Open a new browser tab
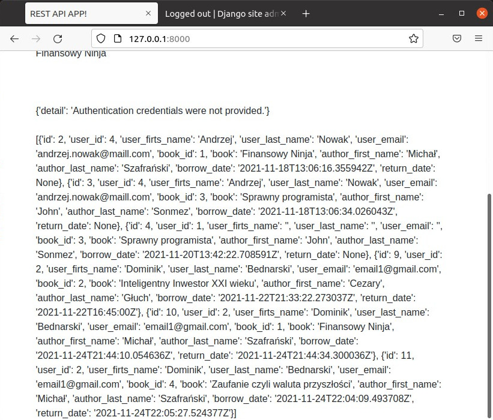This screenshot has width=493, height=420. coord(306,13)
